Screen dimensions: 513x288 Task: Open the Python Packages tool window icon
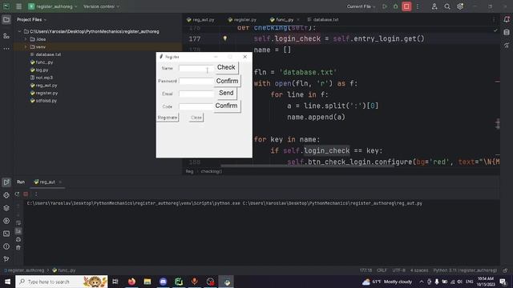pyautogui.click(x=6, y=208)
